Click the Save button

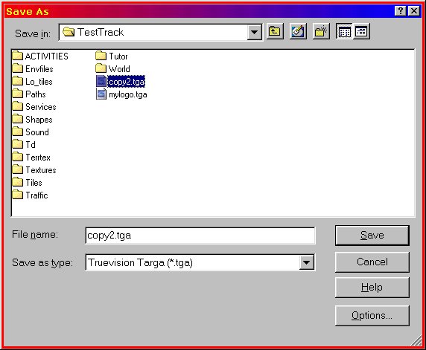[x=372, y=236]
